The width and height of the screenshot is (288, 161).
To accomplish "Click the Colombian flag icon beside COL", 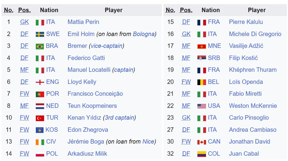I will point(202,154).
